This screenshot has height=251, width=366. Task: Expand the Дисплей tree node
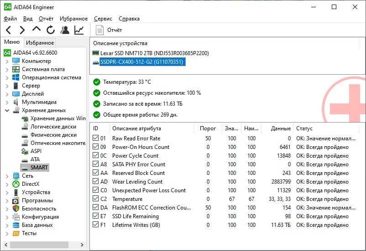(7, 94)
